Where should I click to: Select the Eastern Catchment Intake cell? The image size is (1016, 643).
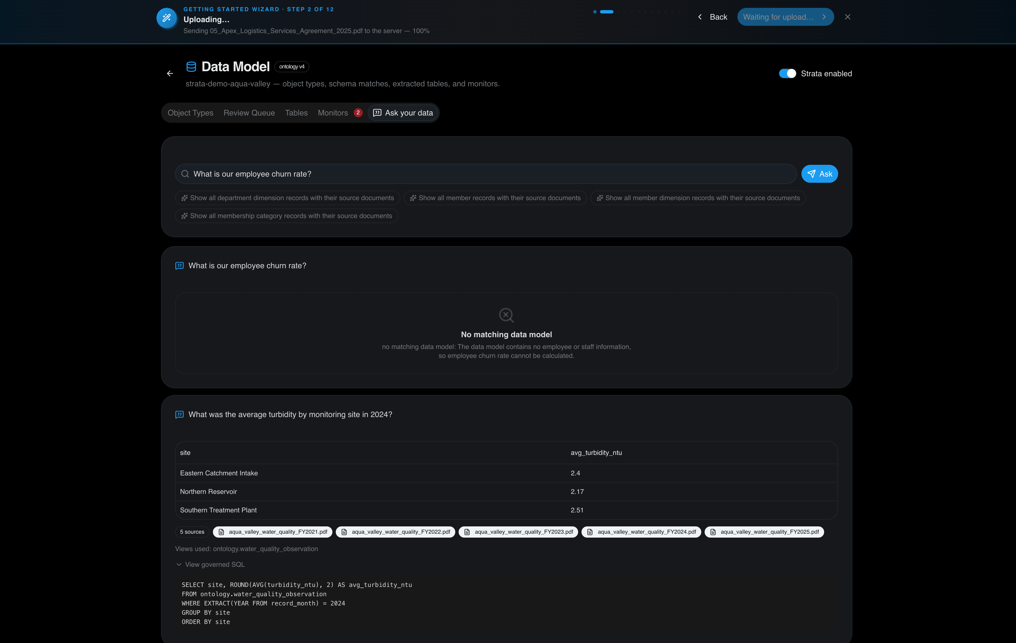(219, 473)
